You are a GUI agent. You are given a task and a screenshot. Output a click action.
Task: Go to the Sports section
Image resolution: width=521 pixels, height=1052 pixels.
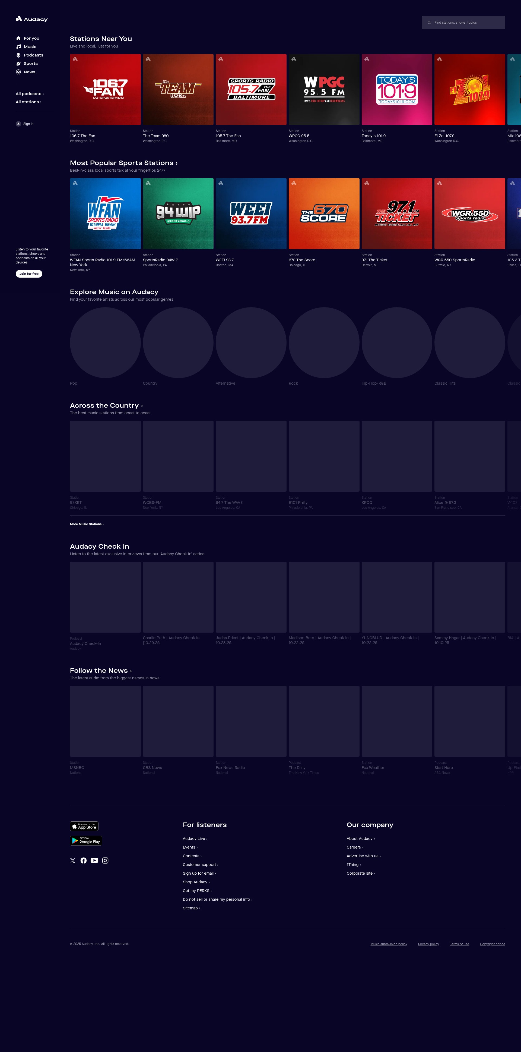click(31, 64)
